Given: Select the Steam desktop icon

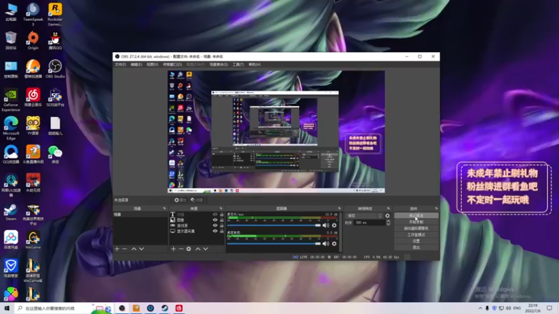Looking at the screenshot, I should [x=10, y=212].
